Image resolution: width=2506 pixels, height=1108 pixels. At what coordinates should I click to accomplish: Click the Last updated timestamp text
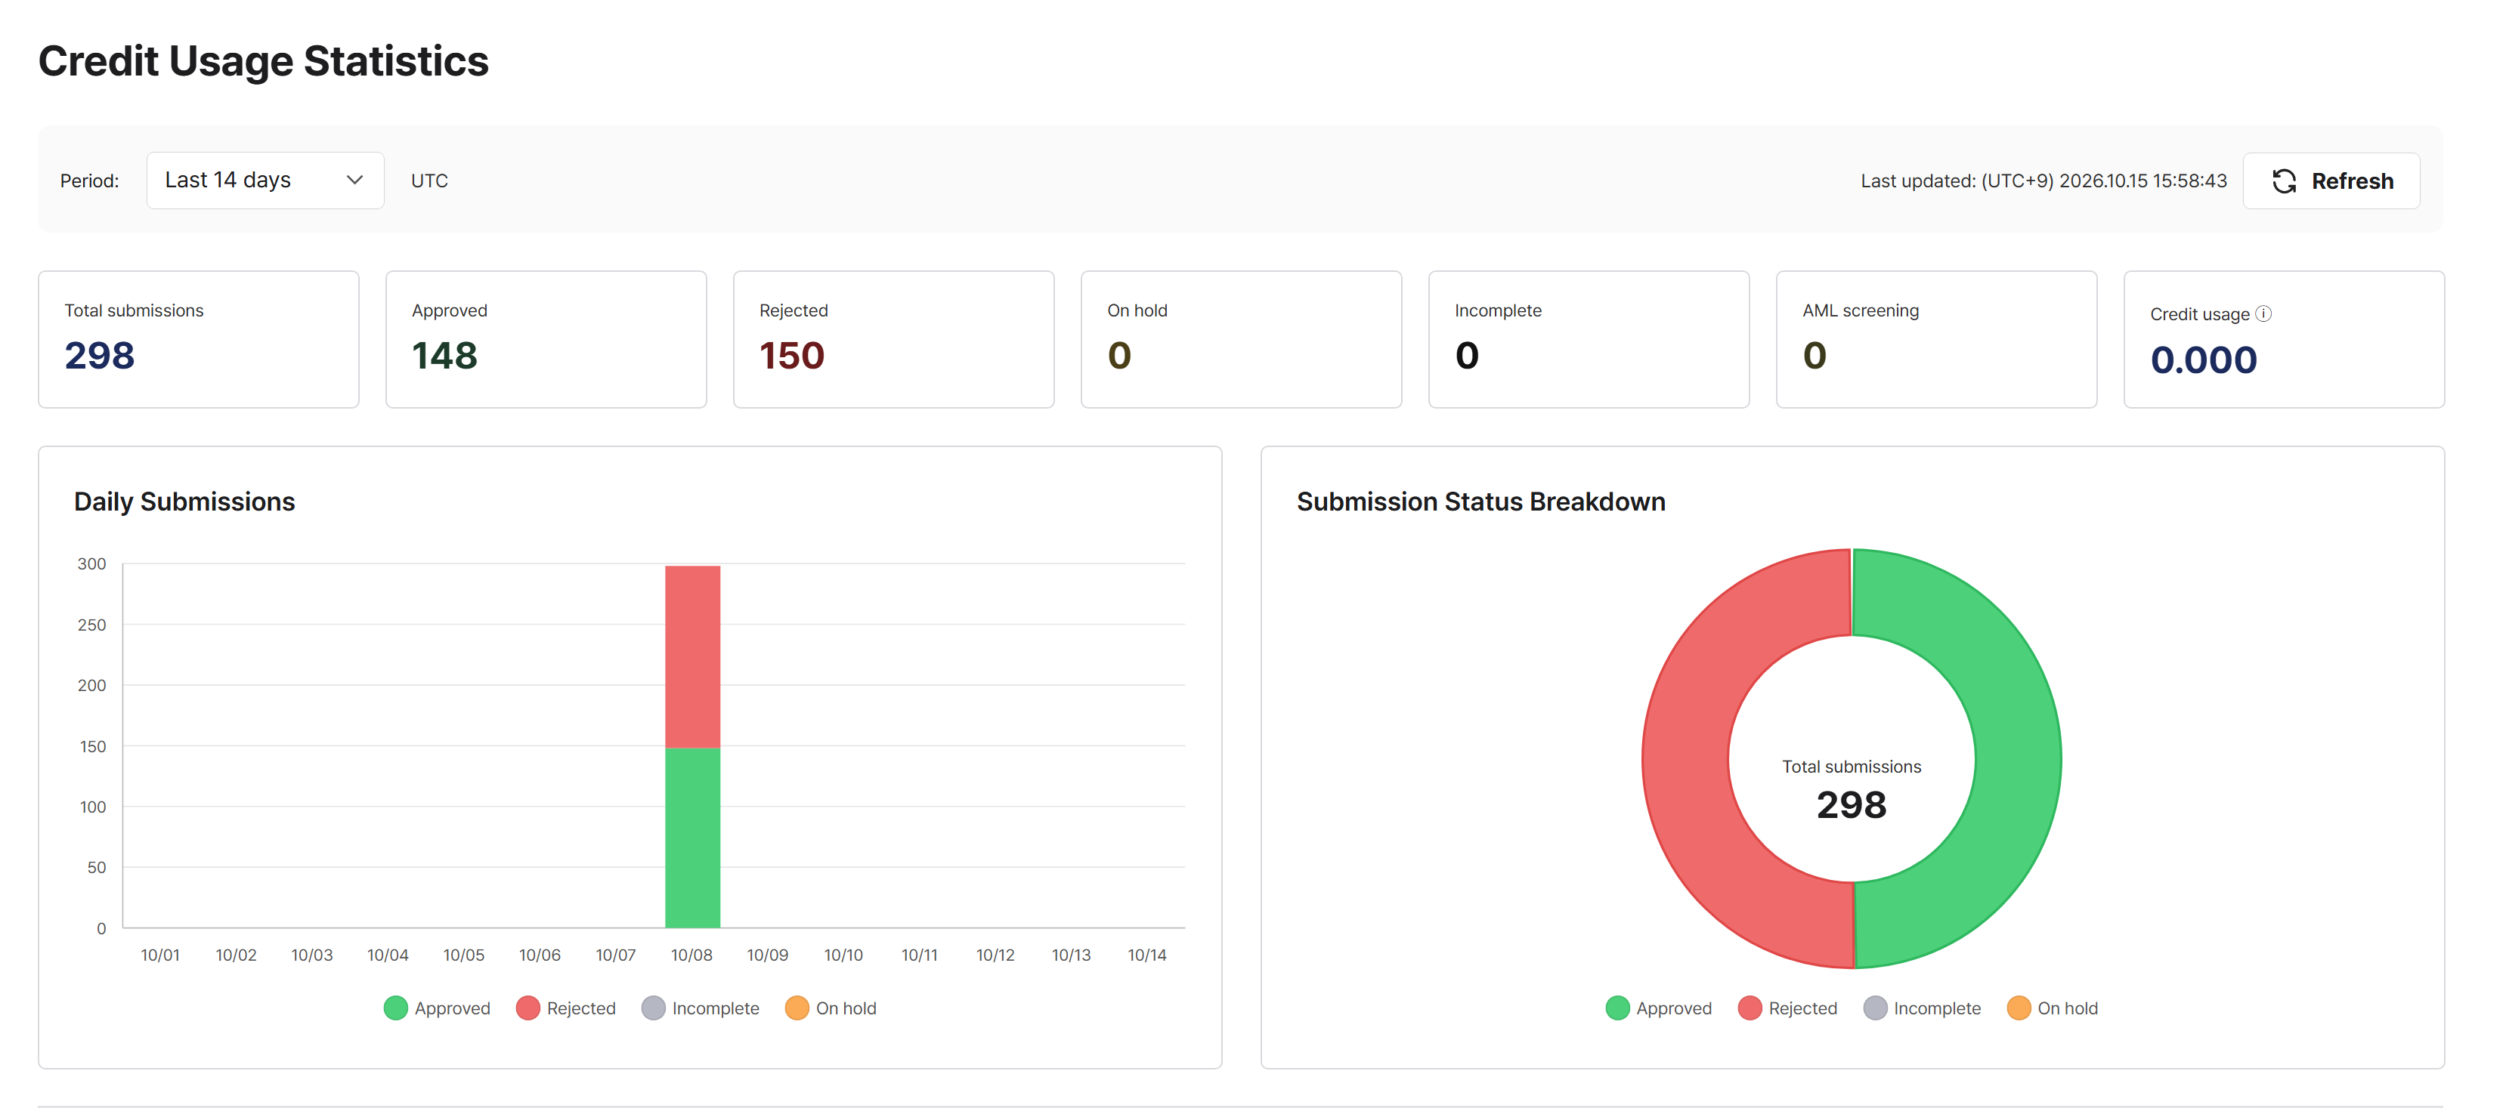[x=2043, y=181]
